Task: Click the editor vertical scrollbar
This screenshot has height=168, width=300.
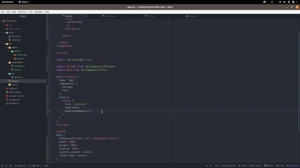Action: [x=299, y=82]
